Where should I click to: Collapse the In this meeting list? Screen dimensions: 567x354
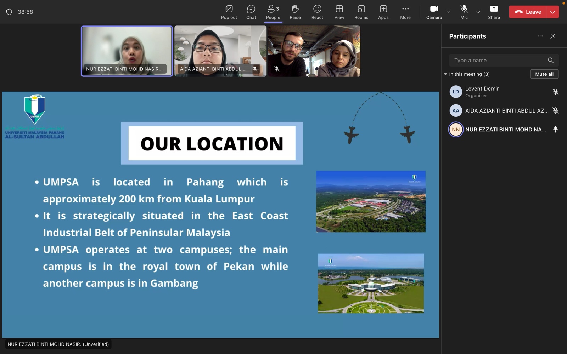[x=445, y=74]
